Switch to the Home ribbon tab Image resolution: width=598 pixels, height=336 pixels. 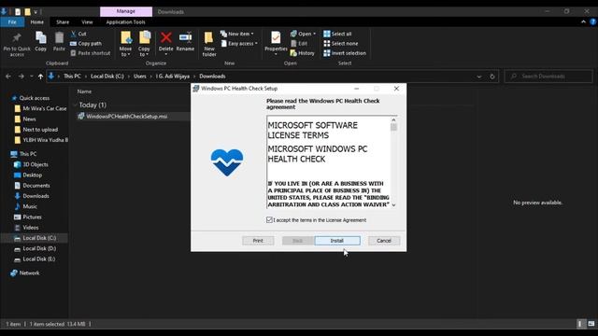[x=37, y=22]
